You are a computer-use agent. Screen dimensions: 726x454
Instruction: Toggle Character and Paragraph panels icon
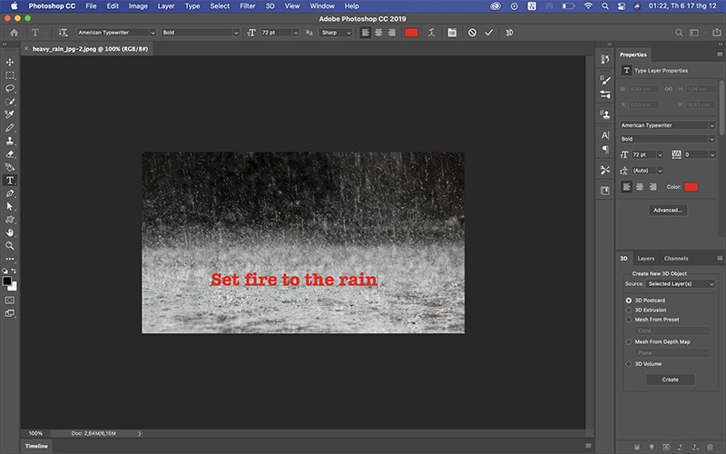coord(452,33)
